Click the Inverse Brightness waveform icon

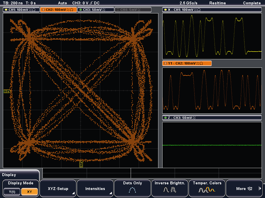pyautogui.click(x=170, y=190)
